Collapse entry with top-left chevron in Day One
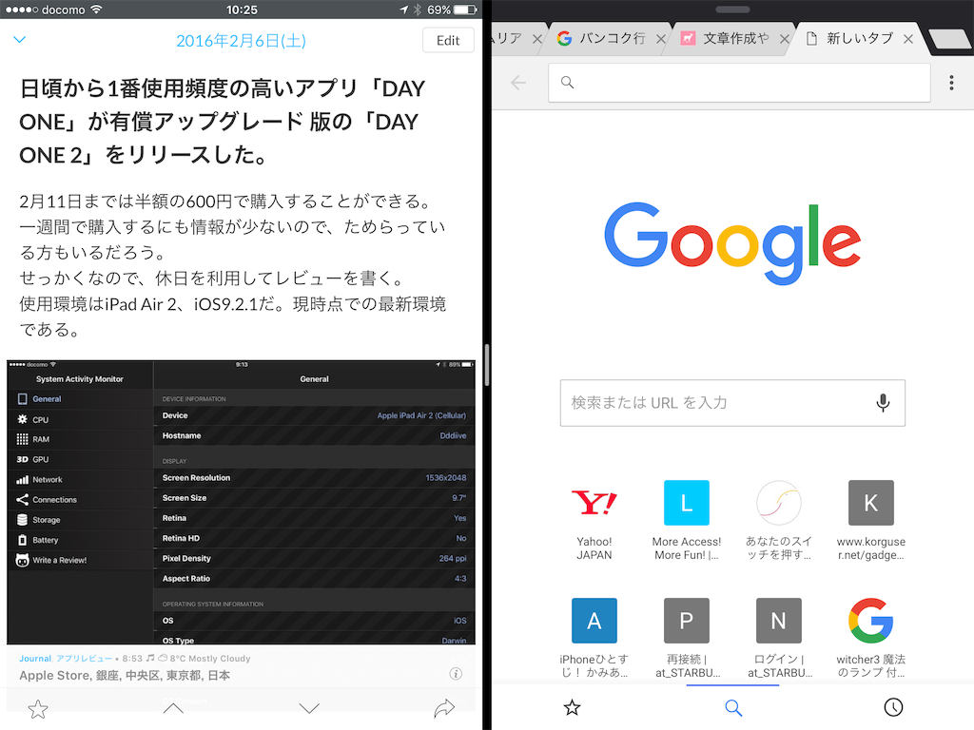Image resolution: width=974 pixels, height=730 pixels. pyautogui.click(x=20, y=40)
